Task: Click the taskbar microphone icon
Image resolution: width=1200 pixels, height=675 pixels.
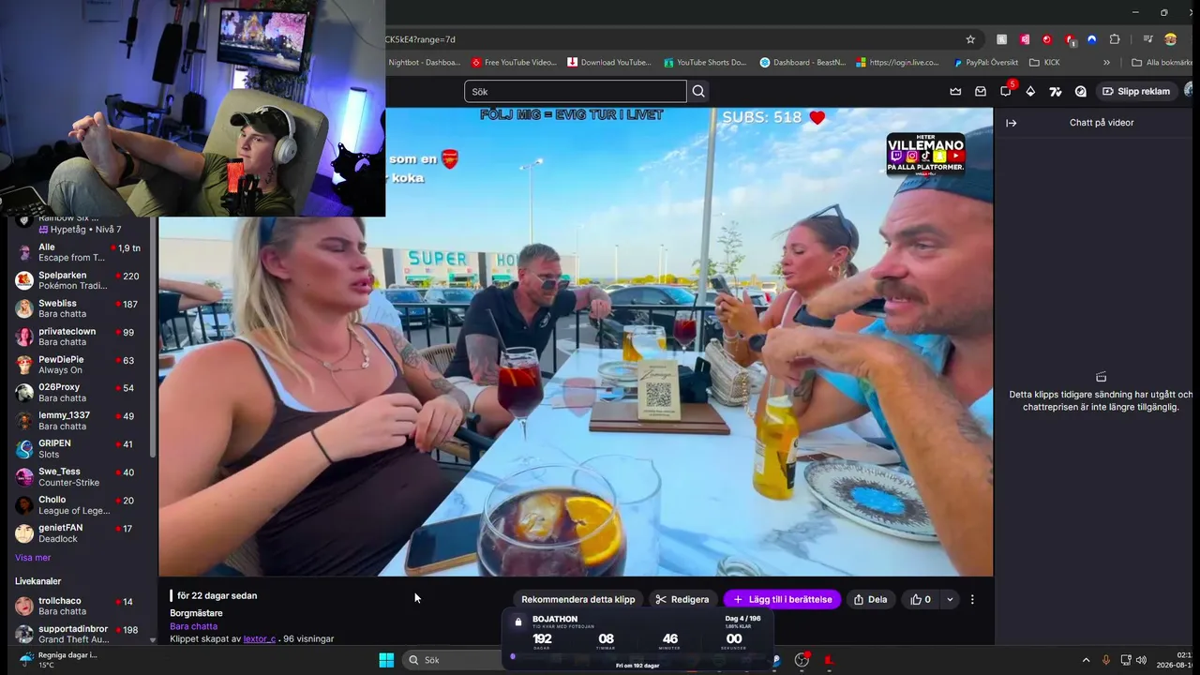Action: pyautogui.click(x=1106, y=660)
